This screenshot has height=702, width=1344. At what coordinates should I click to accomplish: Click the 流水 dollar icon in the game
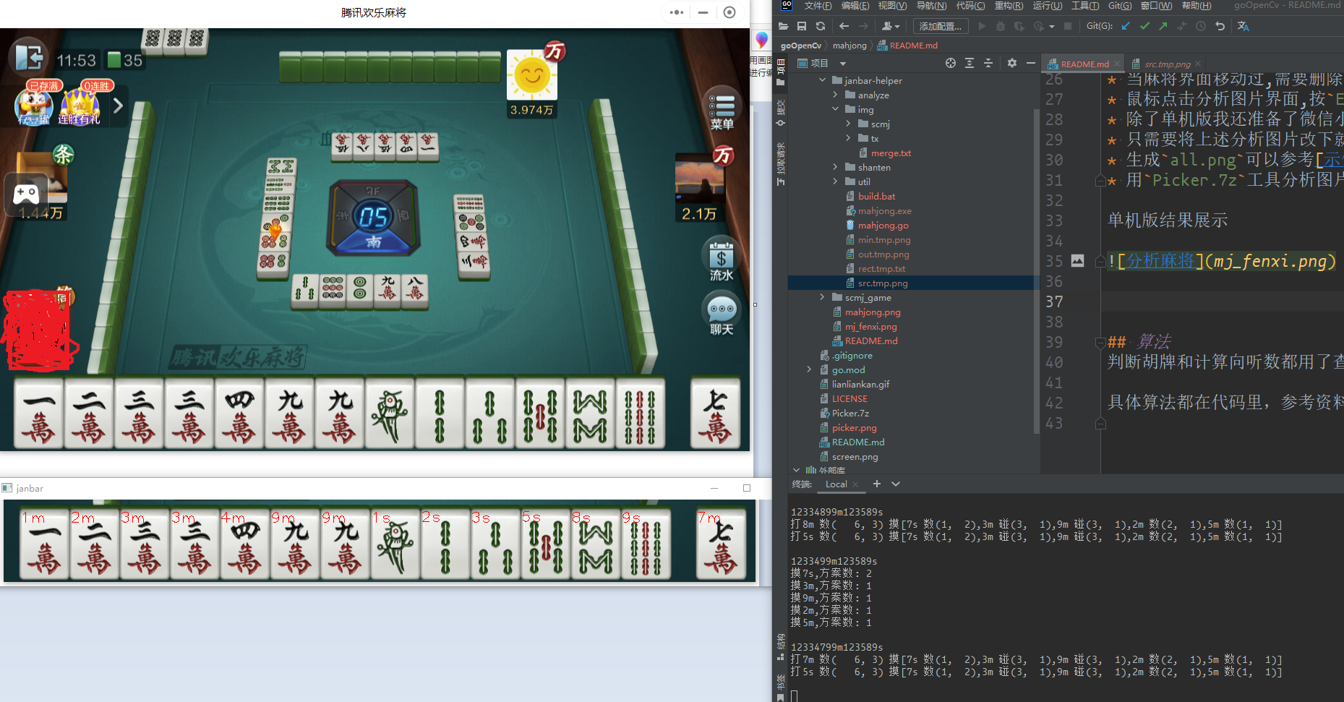pyautogui.click(x=722, y=260)
